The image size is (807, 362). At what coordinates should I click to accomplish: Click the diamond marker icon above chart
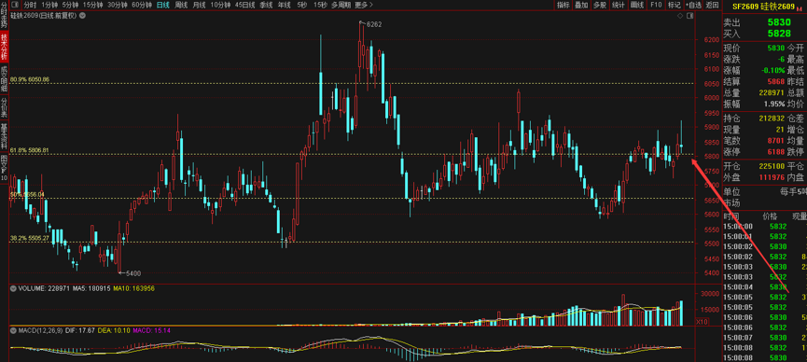point(680,17)
